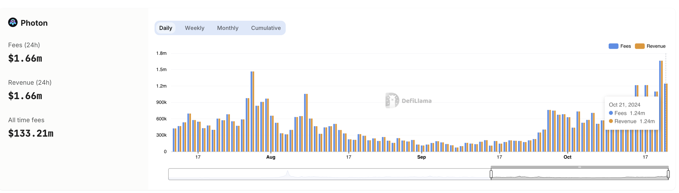Toggle the Fees series in the legend
This screenshot has height=193, width=679.
click(619, 46)
